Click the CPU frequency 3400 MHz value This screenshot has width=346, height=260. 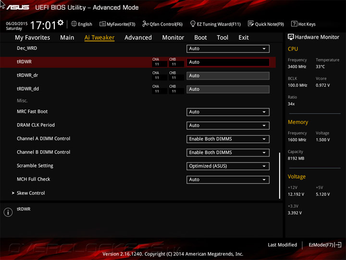point(297,66)
